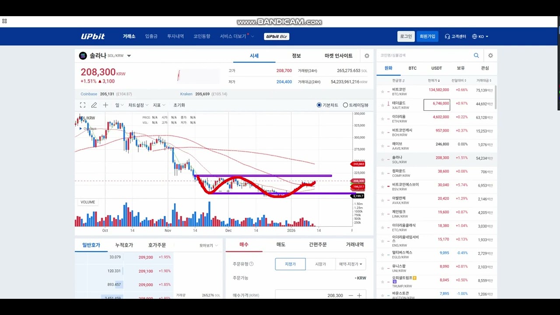This screenshot has height=315, width=560.
Task: Switch to the 매도 order tab
Action: point(281,245)
